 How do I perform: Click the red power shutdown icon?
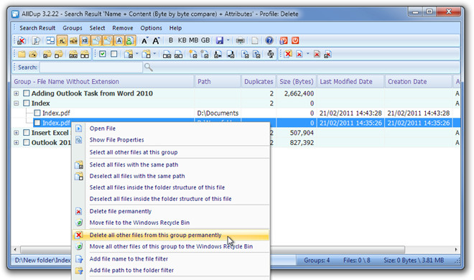pos(295,40)
